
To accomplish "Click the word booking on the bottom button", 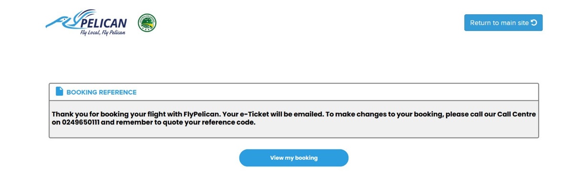I will click(306, 158).
